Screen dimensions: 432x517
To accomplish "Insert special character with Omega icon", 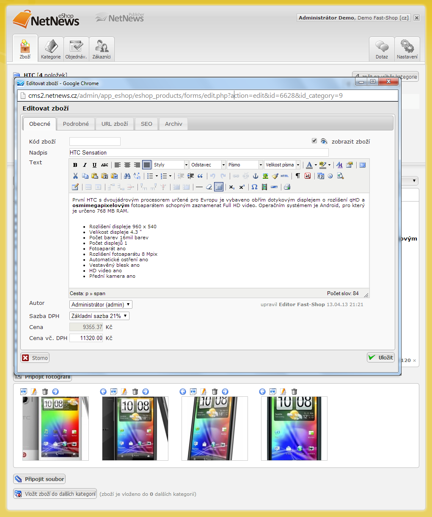I will pos(254,187).
